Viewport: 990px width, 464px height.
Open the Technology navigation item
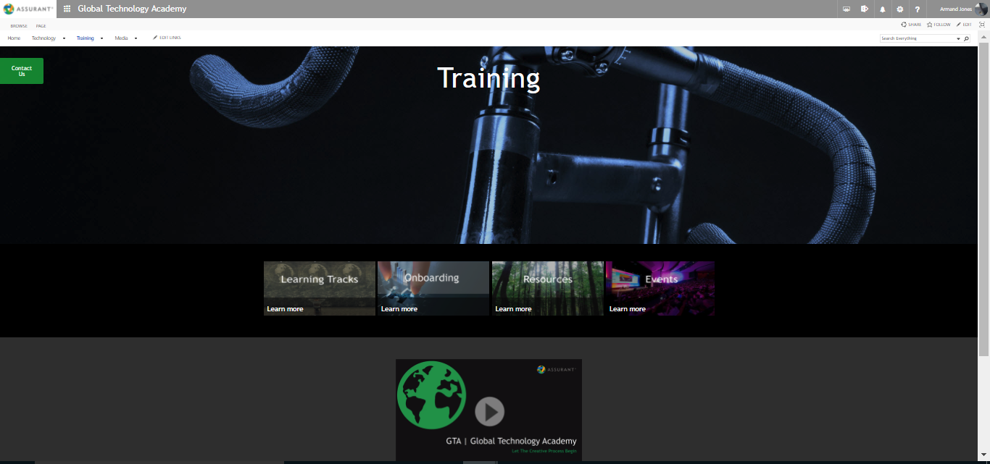(43, 38)
